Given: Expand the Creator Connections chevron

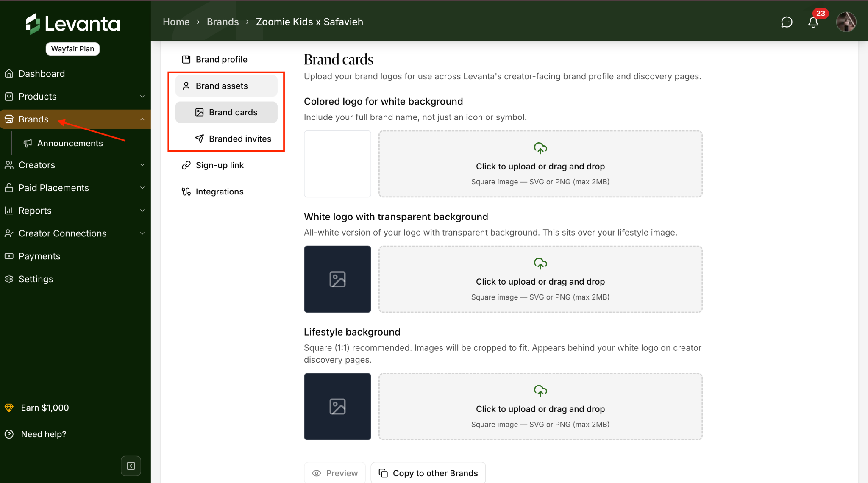Looking at the screenshot, I should tap(142, 233).
